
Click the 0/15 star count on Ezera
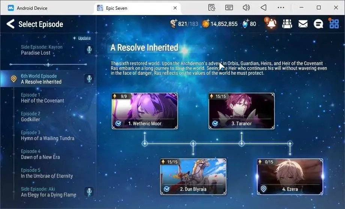pos(269,162)
